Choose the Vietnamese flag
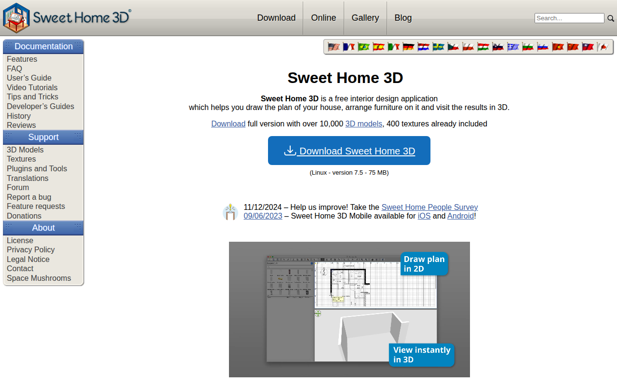 click(x=558, y=47)
